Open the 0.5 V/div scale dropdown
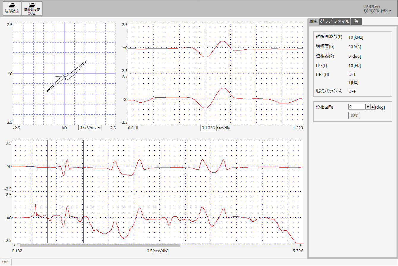This screenshot has height=266, width=398. coord(90,127)
